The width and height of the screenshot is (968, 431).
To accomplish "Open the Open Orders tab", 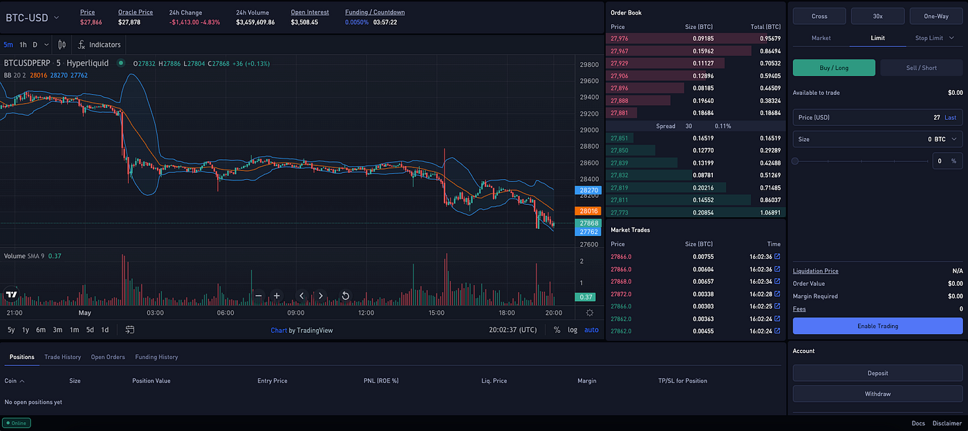I will (x=108, y=357).
